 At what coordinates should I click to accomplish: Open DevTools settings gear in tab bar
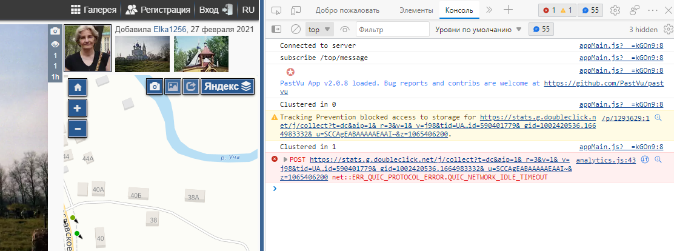pyautogui.click(x=616, y=10)
